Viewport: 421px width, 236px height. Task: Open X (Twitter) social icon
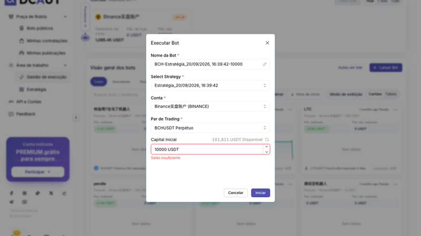[51, 193]
